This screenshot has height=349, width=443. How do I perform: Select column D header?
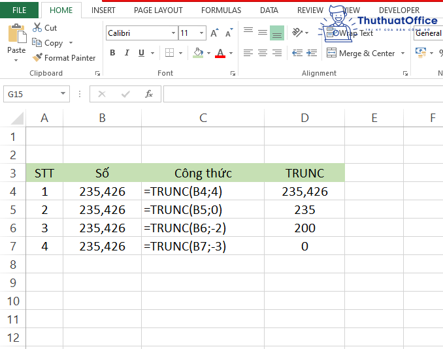(x=304, y=118)
